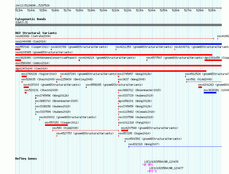Open the LOC101929584|NR_120476 gene label
229x174 pixels.
pos(161,162)
